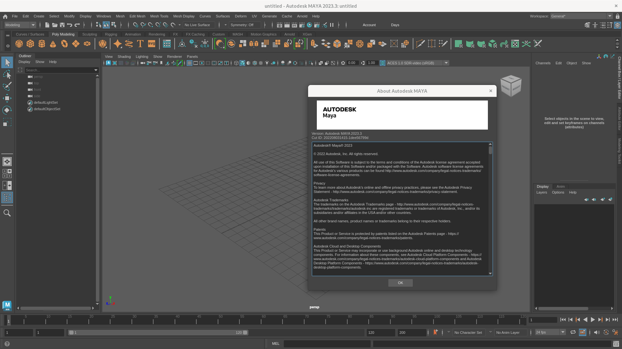This screenshot has height=349, width=622.
Task: Click the New Scene icon
Action: (x=47, y=25)
